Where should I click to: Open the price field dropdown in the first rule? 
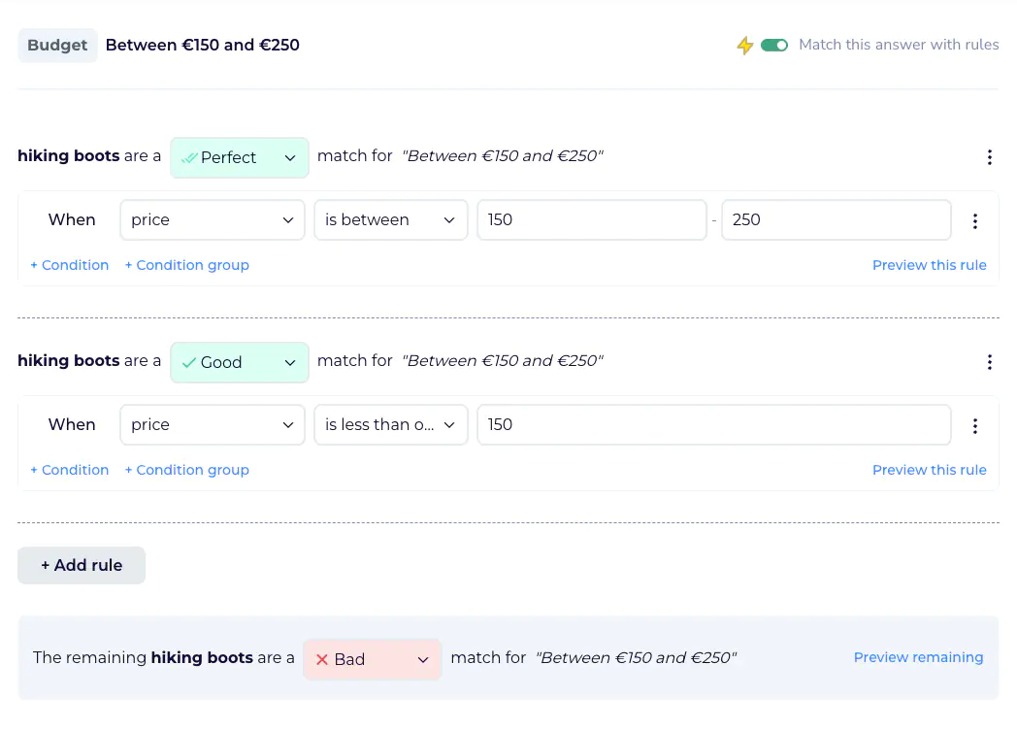(212, 220)
